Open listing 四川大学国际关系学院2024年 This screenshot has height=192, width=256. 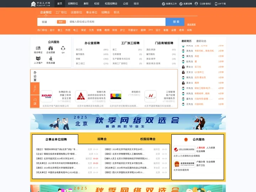[124, 172]
